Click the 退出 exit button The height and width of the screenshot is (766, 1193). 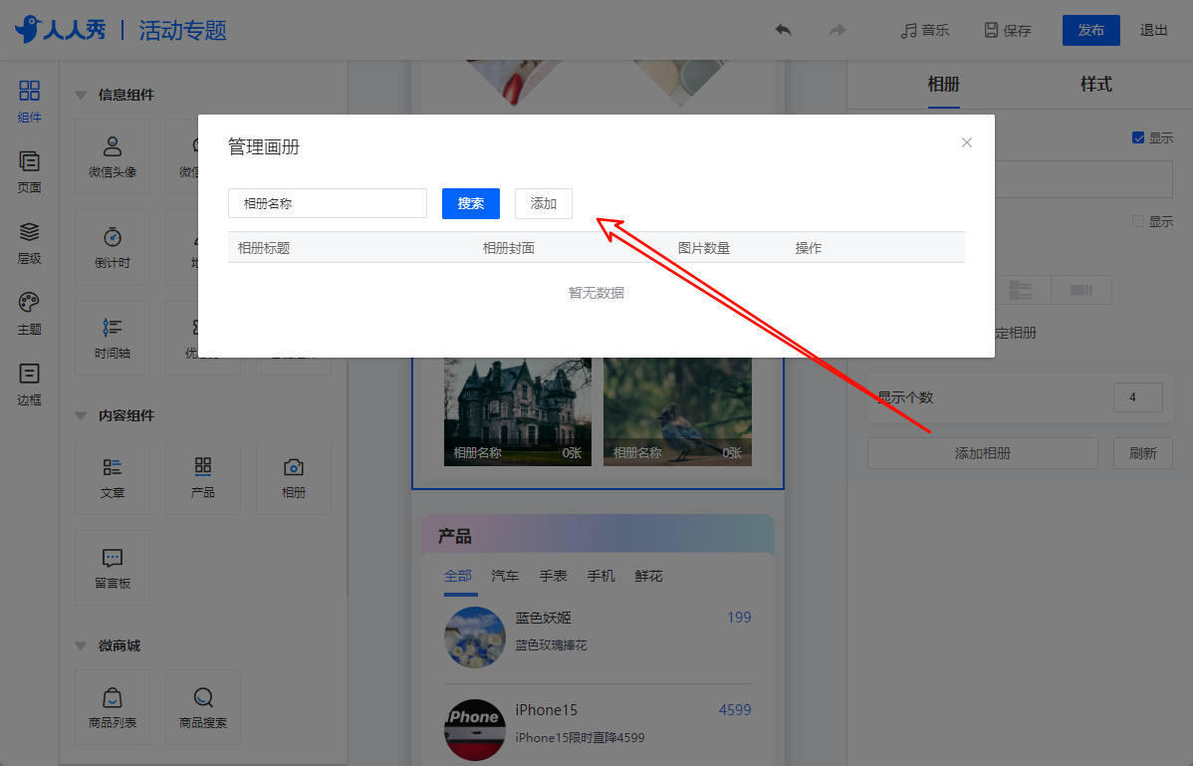click(1153, 31)
